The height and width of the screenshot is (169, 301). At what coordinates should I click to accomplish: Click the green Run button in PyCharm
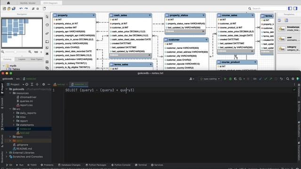pyautogui.click(x=225, y=79)
